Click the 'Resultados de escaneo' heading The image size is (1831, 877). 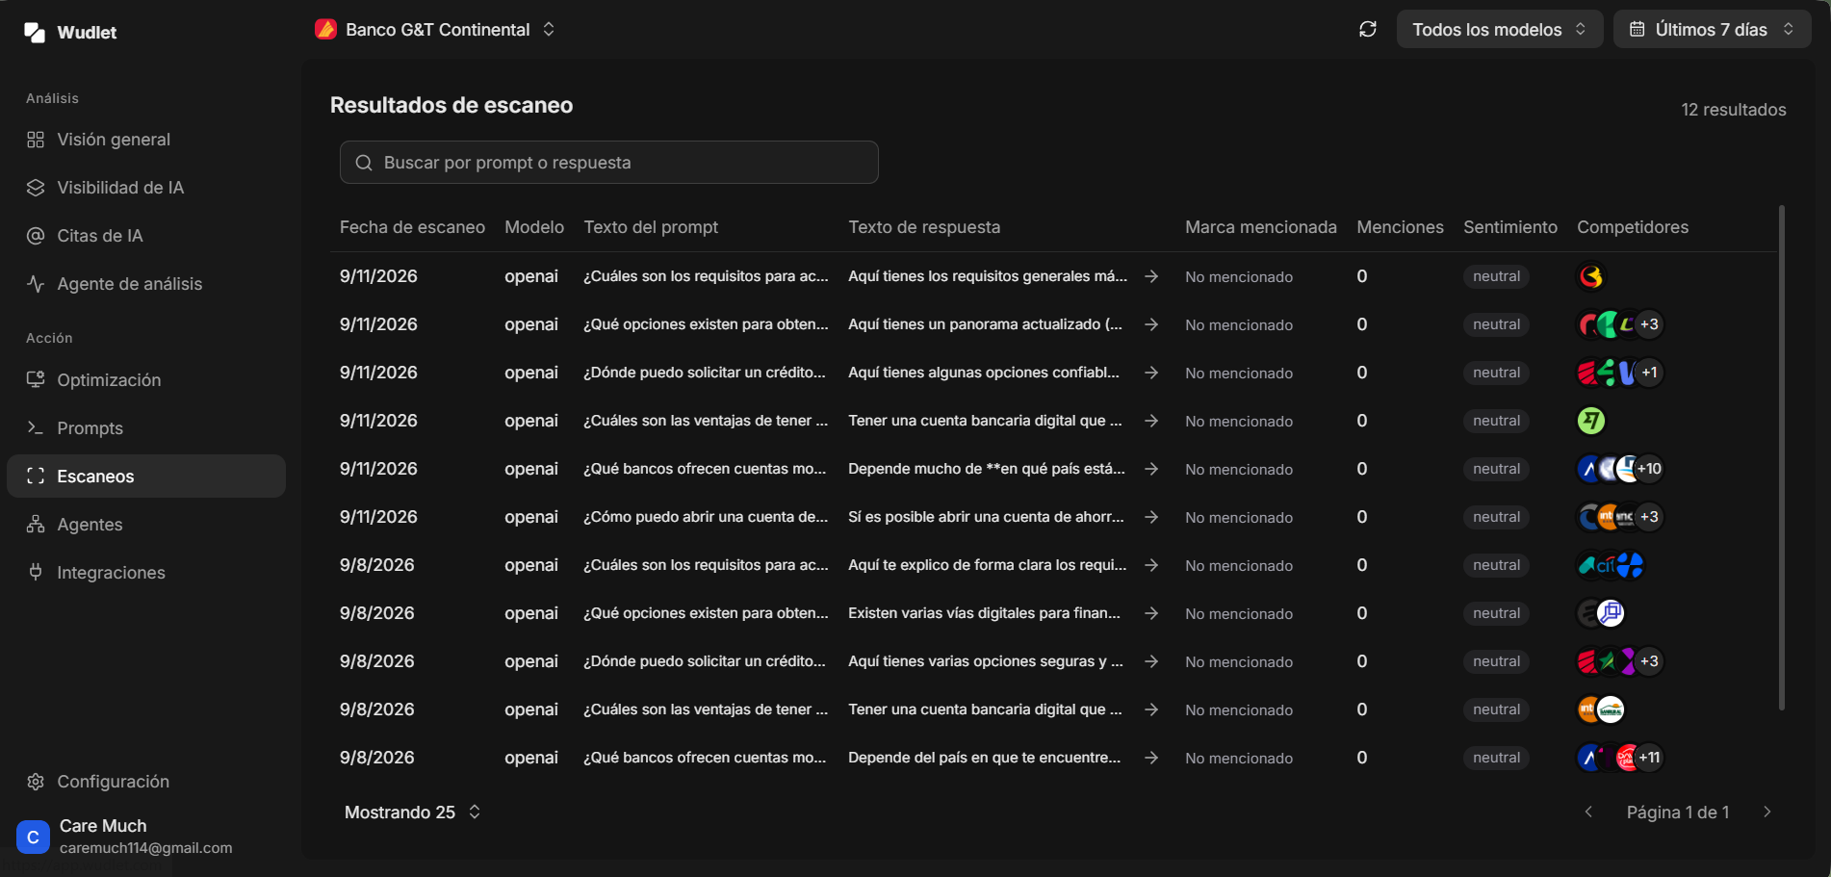click(x=451, y=105)
